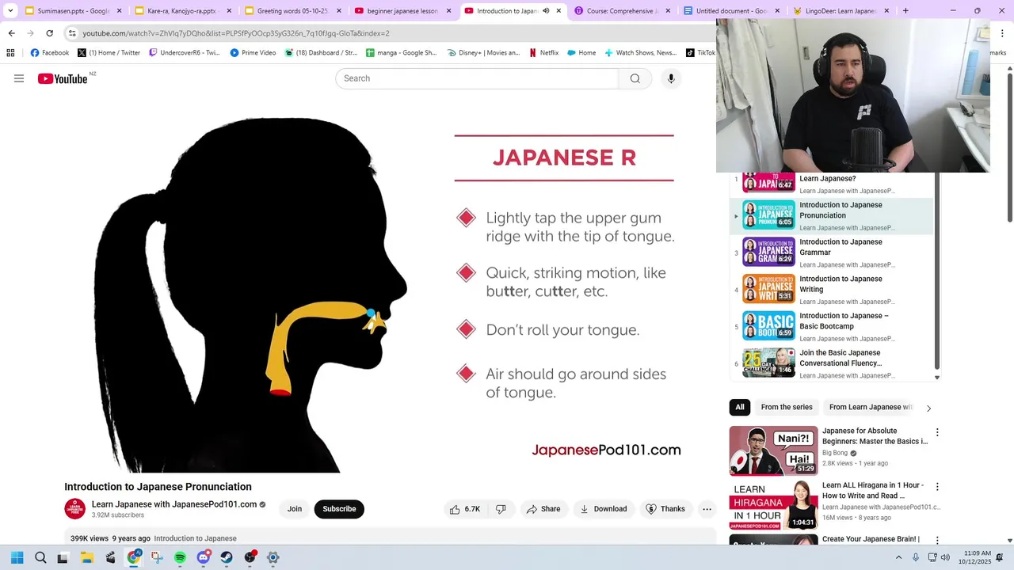Subscribe to the JapanesePod101 channel
The image size is (1014, 570).
pyautogui.click(x=339, y=509)
